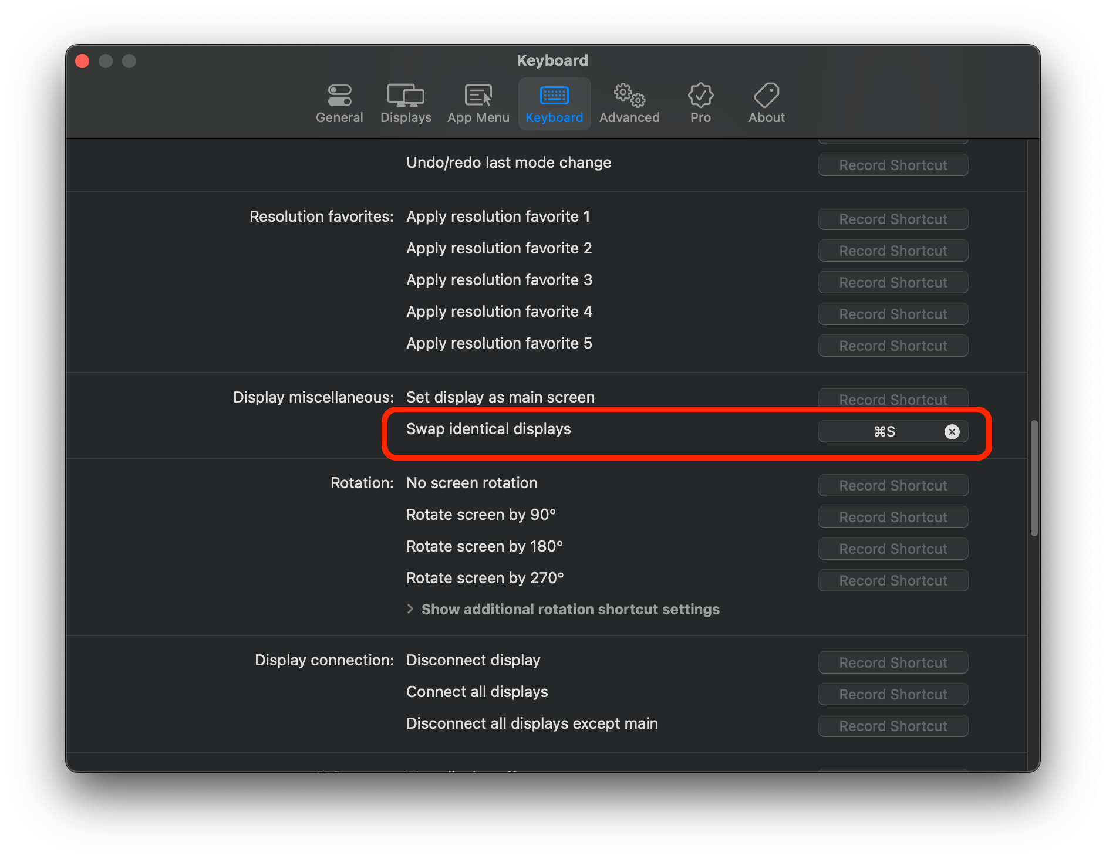
Task: Record shortcut for Apply resolution favorite 3
Action: point(892,282)
